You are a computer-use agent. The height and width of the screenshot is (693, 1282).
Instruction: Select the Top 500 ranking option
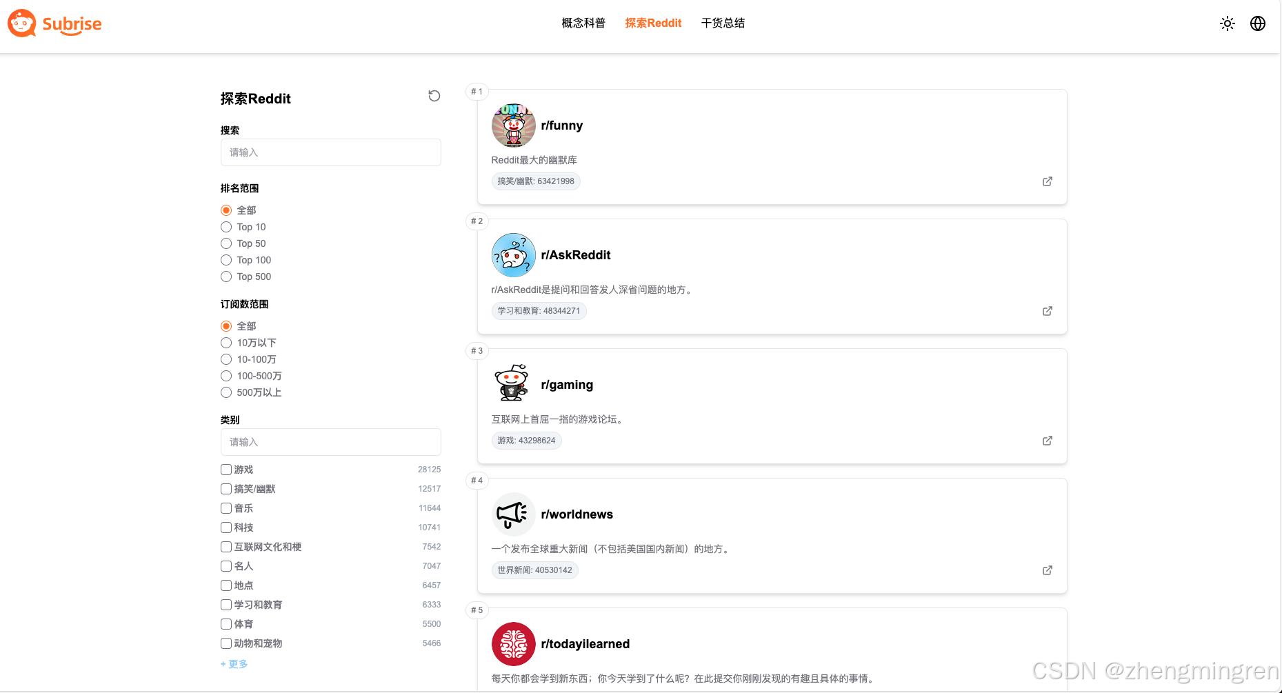226,277
